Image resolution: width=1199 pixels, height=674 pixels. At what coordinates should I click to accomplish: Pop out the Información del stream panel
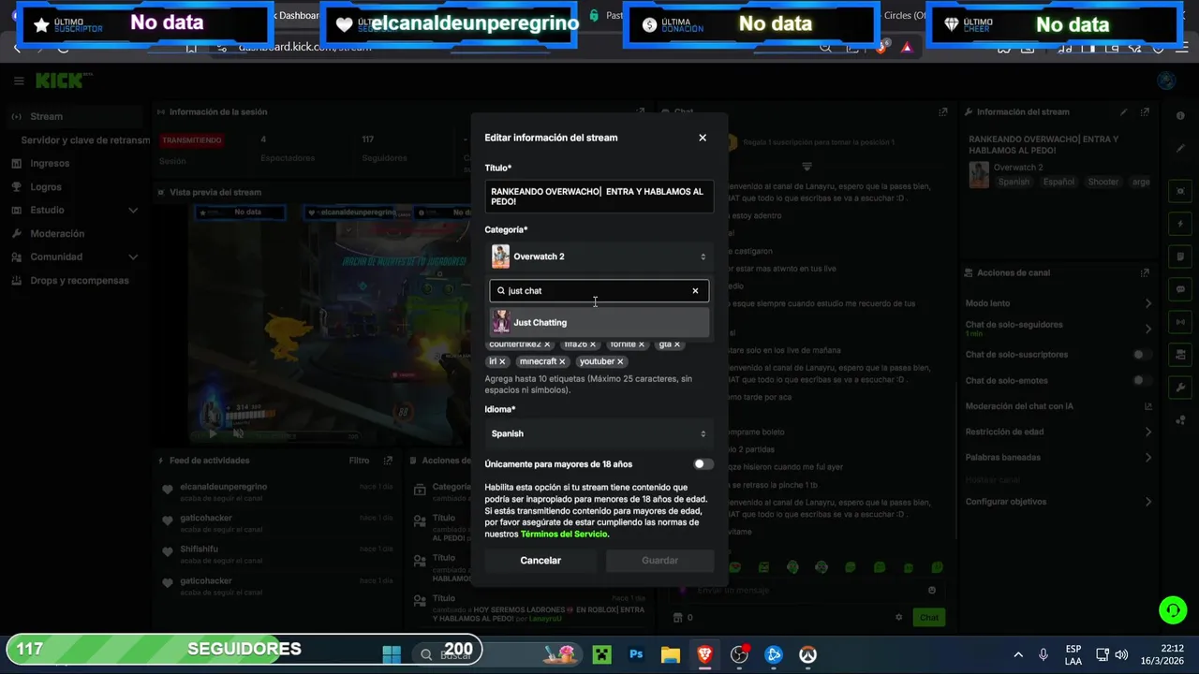click(1145, 112)
